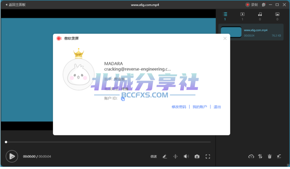Open the 我的账户 link
The image size is (290, 169).
pos(200,107)
